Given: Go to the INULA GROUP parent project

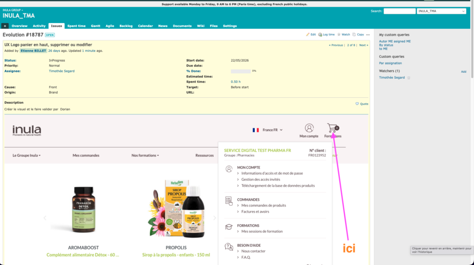Looking at the screenshot, I should pos(12,10).
